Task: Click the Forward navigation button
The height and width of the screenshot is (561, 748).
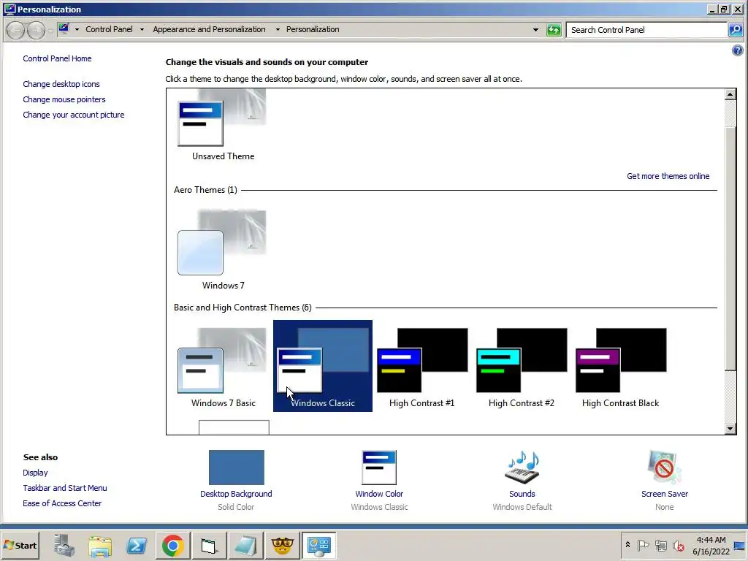Action: point(36,30)
